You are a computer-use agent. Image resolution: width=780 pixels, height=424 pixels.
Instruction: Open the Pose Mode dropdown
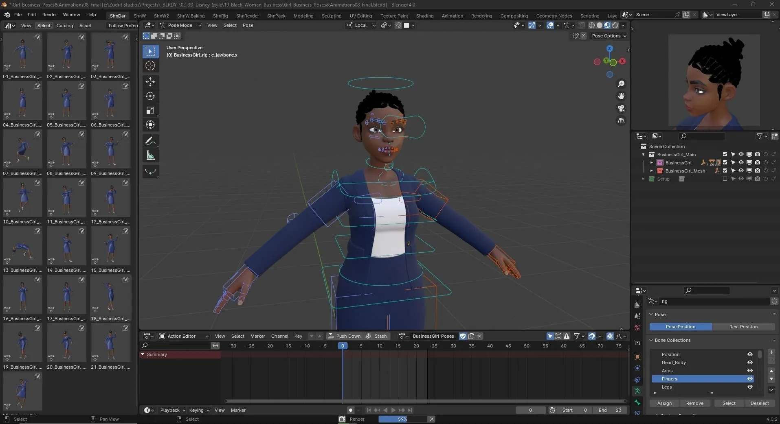point(180,25)
